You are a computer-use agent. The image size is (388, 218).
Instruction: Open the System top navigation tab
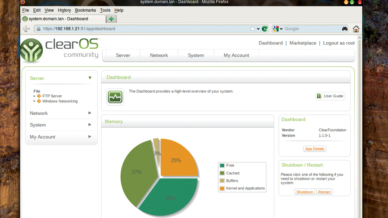pos(196,56)
